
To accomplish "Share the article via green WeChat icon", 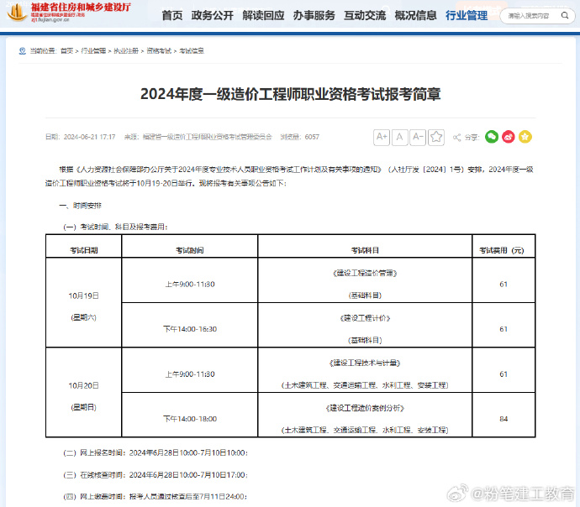I will pyautogui.click(x=492, y=137).
